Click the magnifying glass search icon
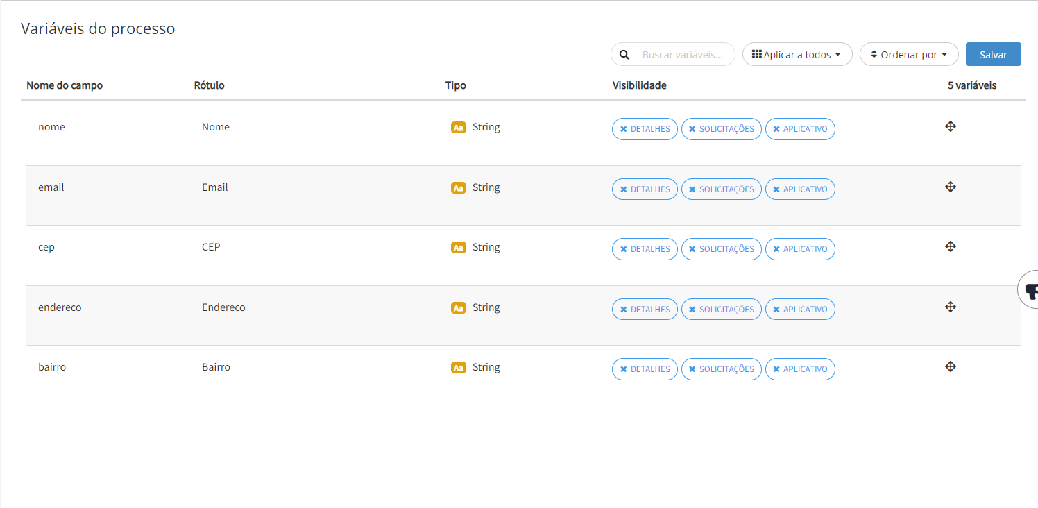The width and height of the screenshot is (1038, 508). pos(624,55)
